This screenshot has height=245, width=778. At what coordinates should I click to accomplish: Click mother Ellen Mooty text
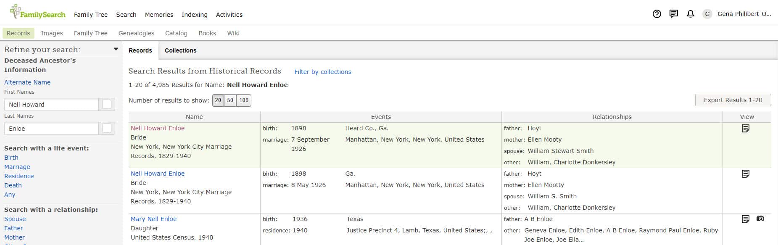[545, 140]
